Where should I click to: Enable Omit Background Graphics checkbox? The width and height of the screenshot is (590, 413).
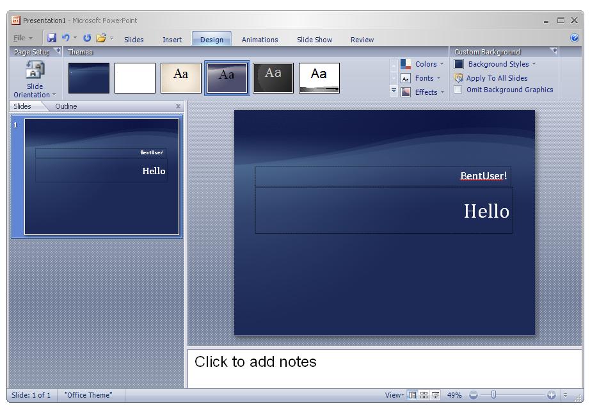[458, 90]
